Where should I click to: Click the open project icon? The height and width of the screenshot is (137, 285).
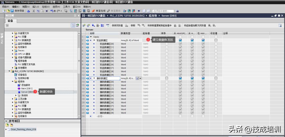(8, 11)
